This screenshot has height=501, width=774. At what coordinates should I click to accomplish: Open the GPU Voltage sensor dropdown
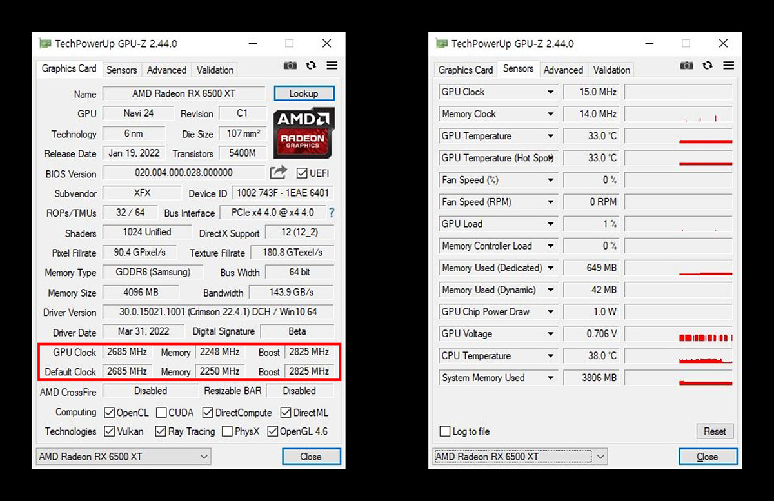(550, 334)
